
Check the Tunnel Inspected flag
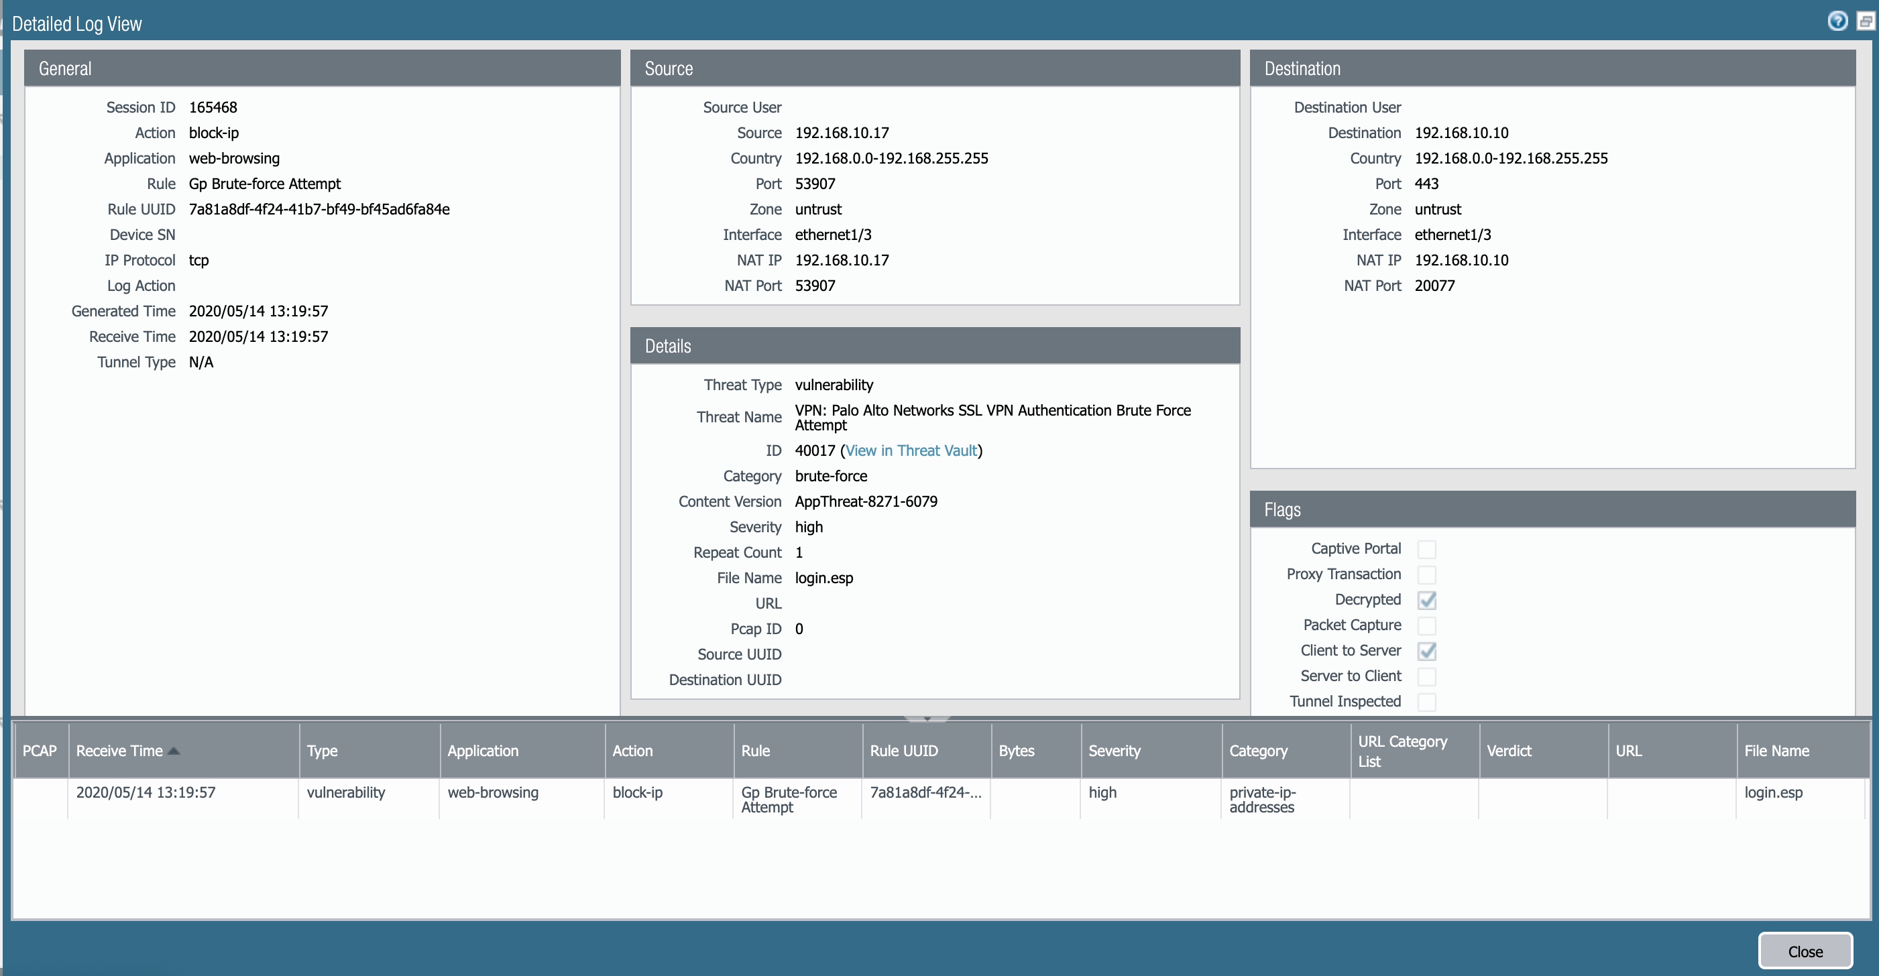coord(1426,702)
